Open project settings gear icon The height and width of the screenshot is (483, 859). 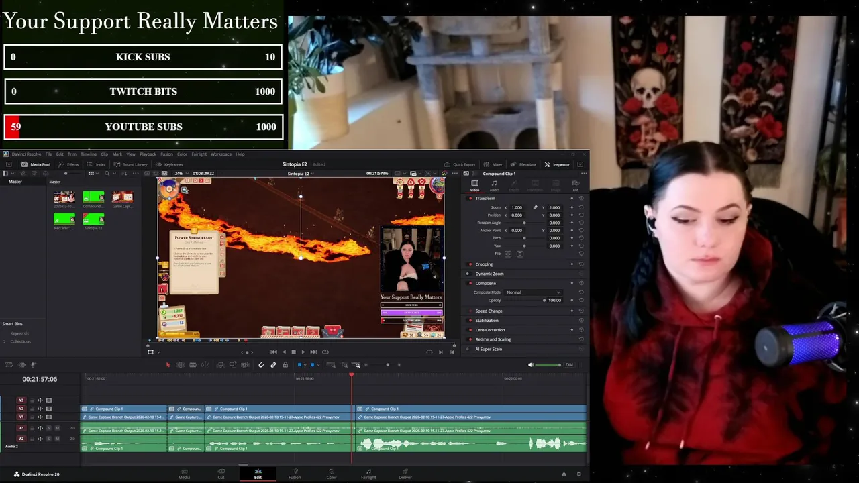tap(578, 474)
